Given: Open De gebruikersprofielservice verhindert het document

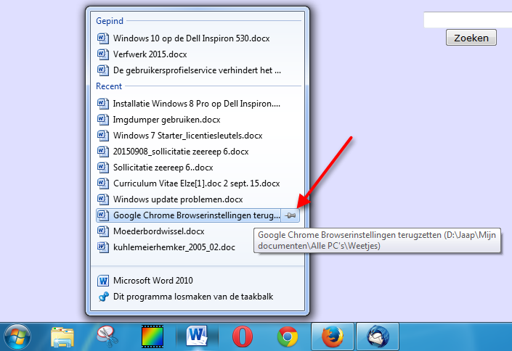Looking at the screenshot, I should 198,70.
